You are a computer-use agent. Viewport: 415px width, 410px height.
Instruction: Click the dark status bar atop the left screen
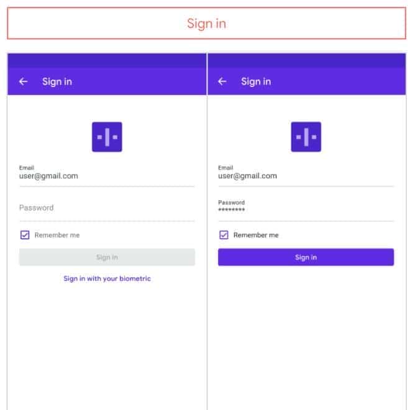107,60
